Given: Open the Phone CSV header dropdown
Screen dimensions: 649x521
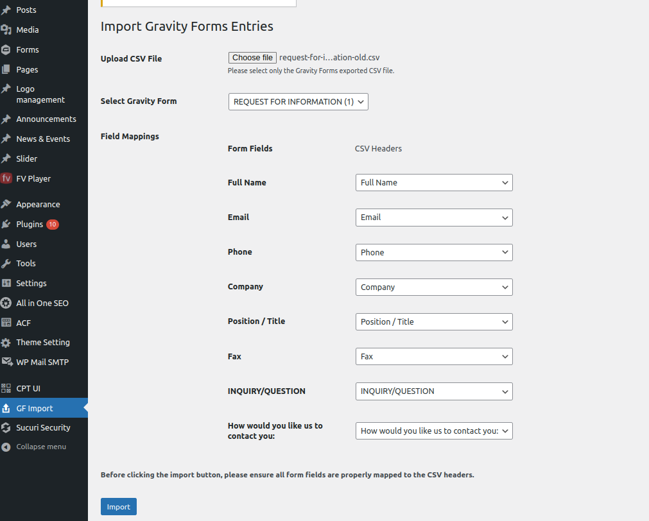Looking at the screenshot, I should [434, 252].
